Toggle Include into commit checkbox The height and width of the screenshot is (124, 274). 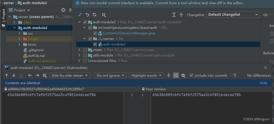[x=191, y=76]
